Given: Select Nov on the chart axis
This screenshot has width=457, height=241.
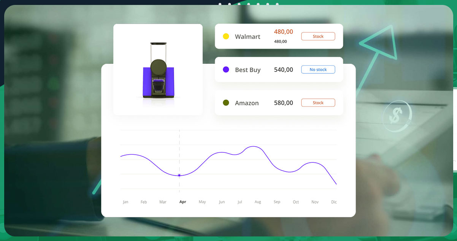Looking at the screenshot, I should [315, 202].
